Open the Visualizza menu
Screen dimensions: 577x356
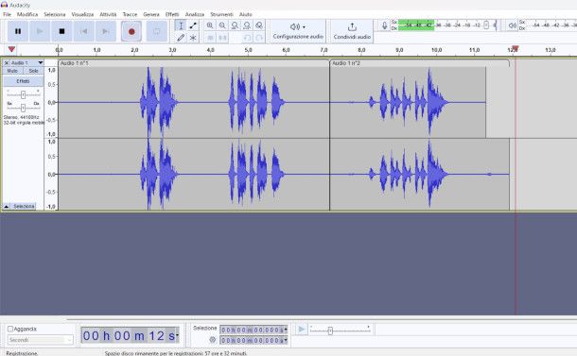pos(82,14)
